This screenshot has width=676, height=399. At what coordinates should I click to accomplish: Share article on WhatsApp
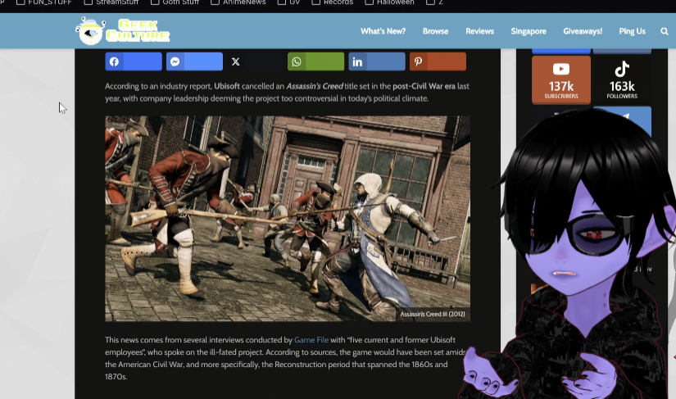pyautogui.click(x=316, y=61)
